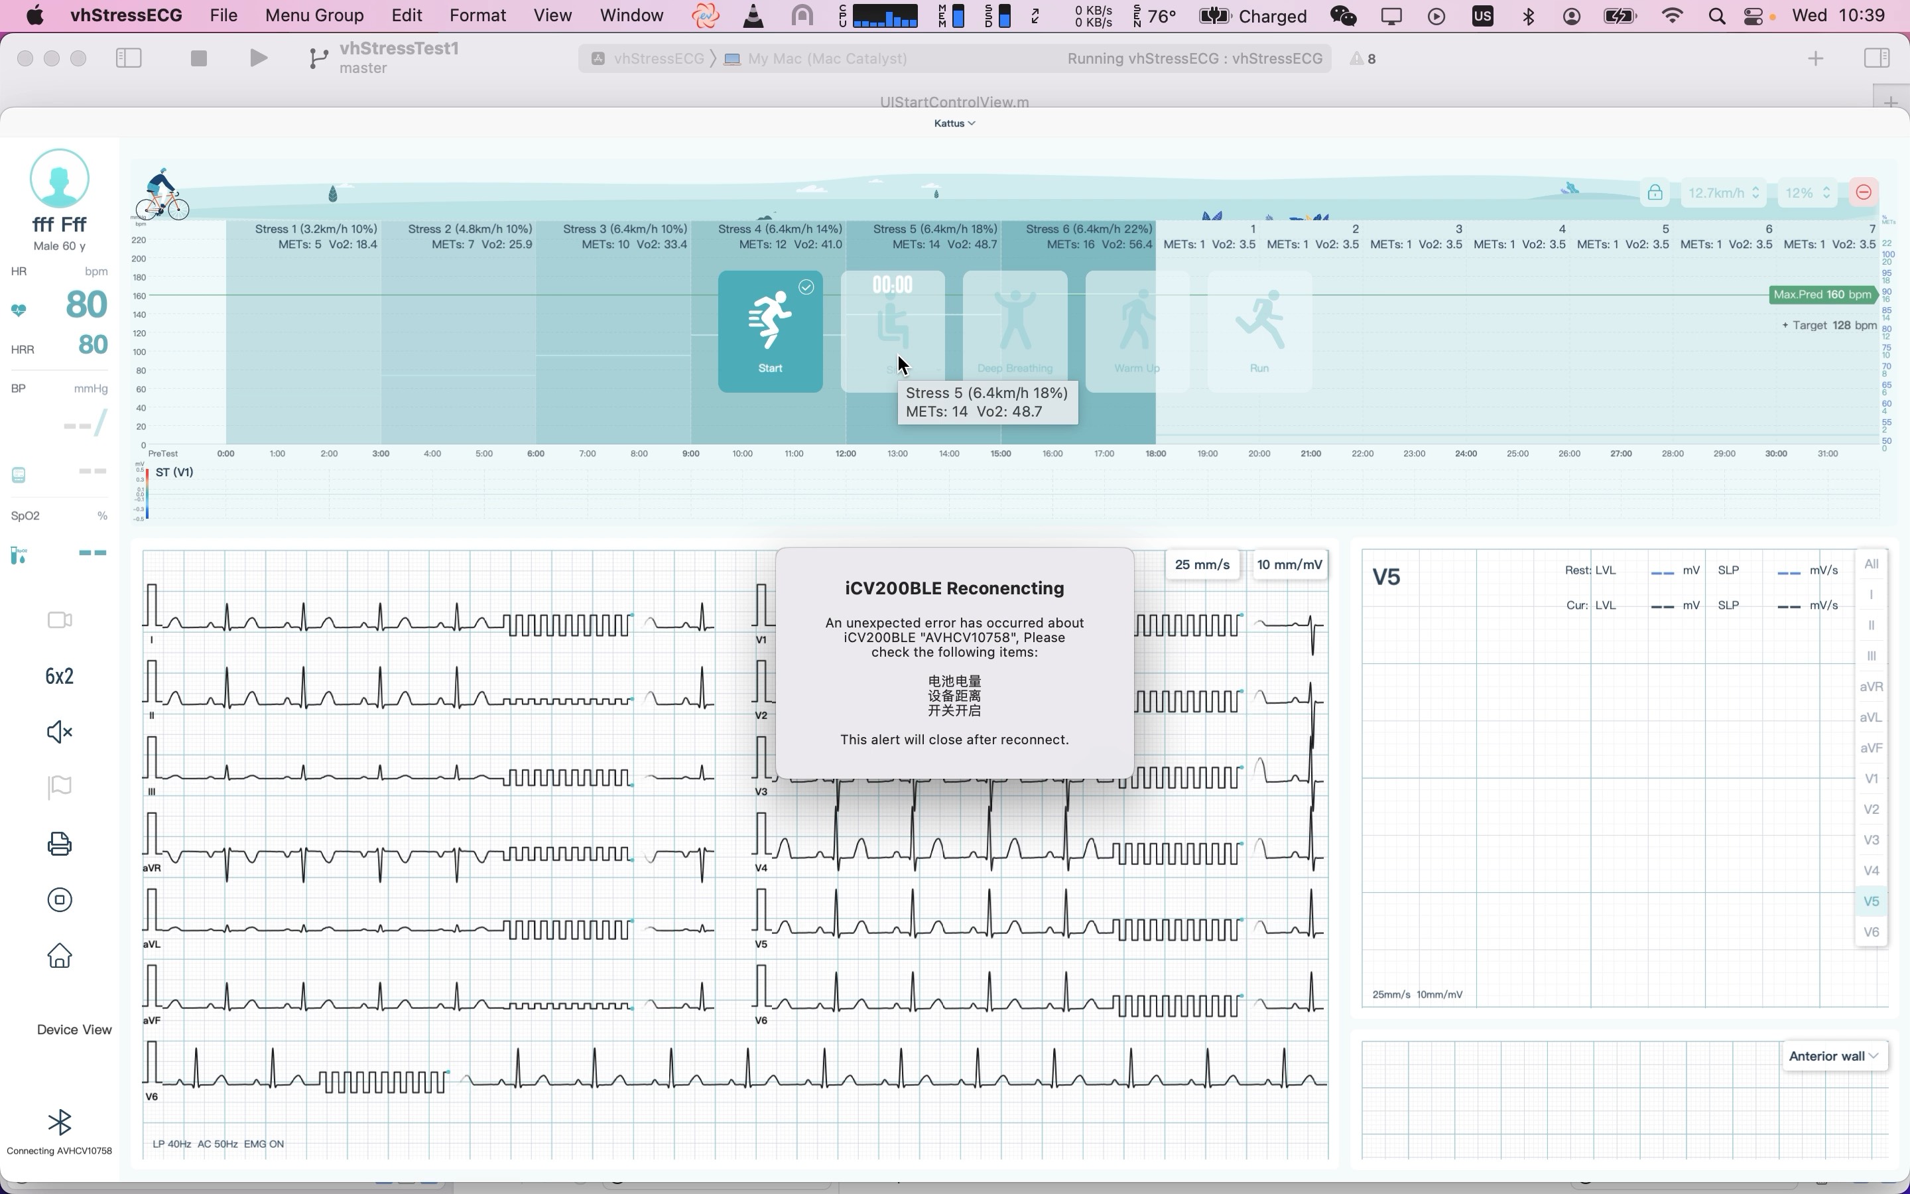Open the Format menu

point(477,16)
